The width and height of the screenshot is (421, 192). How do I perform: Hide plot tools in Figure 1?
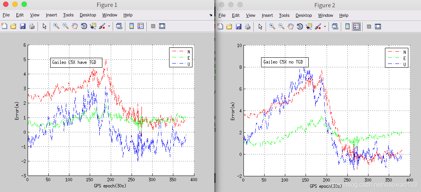[153, 26]
